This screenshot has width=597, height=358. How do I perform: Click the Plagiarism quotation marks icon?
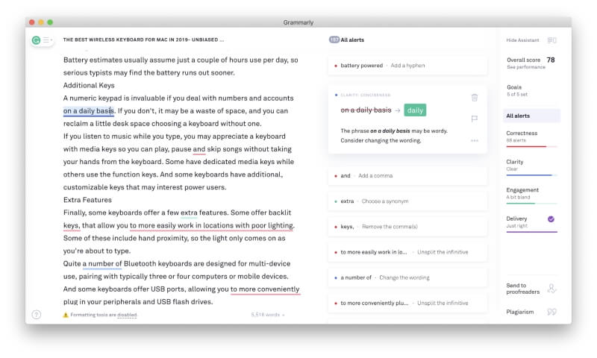tap(551, 312)
